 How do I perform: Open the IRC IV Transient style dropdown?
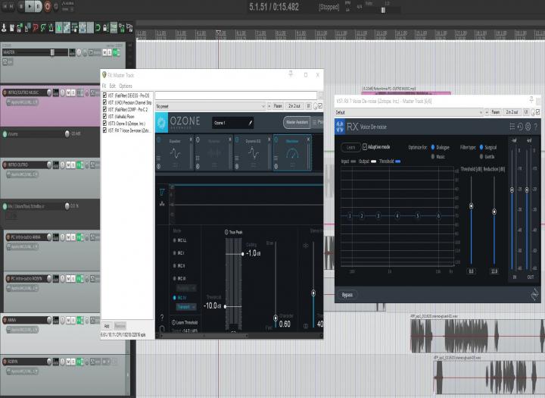(186, 307)
